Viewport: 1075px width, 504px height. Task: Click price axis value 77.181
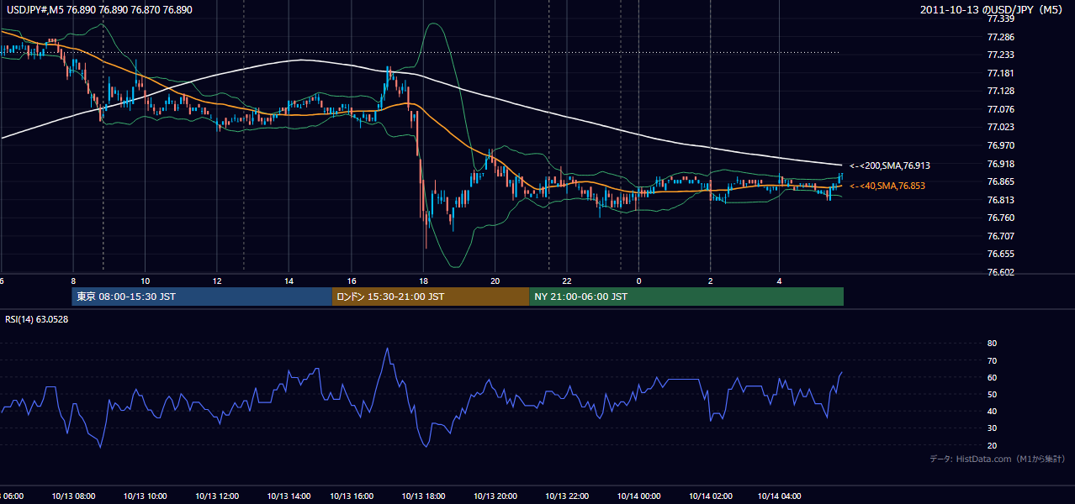click(x=1000, y=73)
